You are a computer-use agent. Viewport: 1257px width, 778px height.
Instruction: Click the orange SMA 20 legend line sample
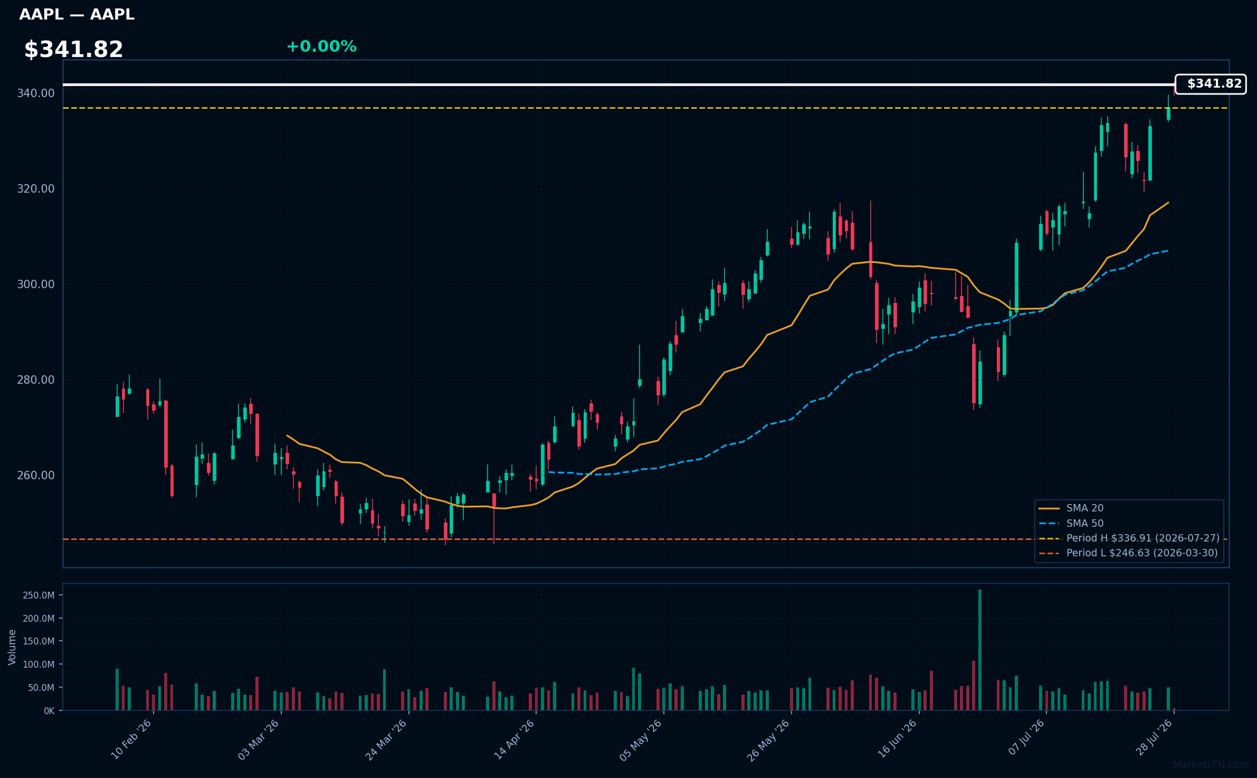(1049, 508)
